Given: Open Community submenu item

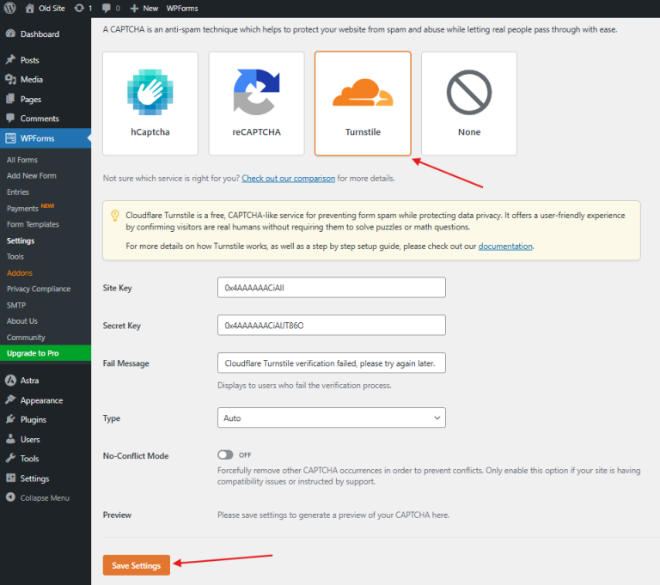Looking at the screenshot, I should point(26,338).
